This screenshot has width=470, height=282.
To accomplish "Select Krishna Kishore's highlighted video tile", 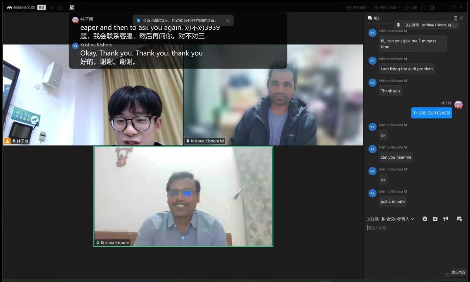I will point(183,196).
